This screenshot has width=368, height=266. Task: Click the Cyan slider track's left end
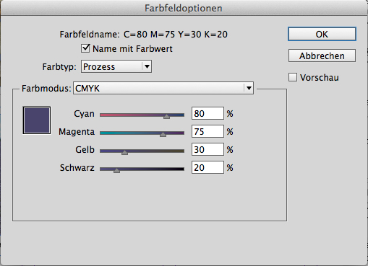point(103,115)
